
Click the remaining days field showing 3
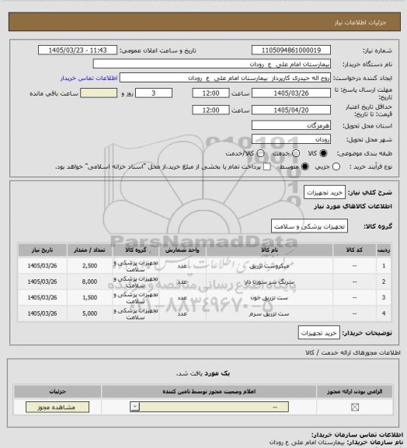[154, 93]
